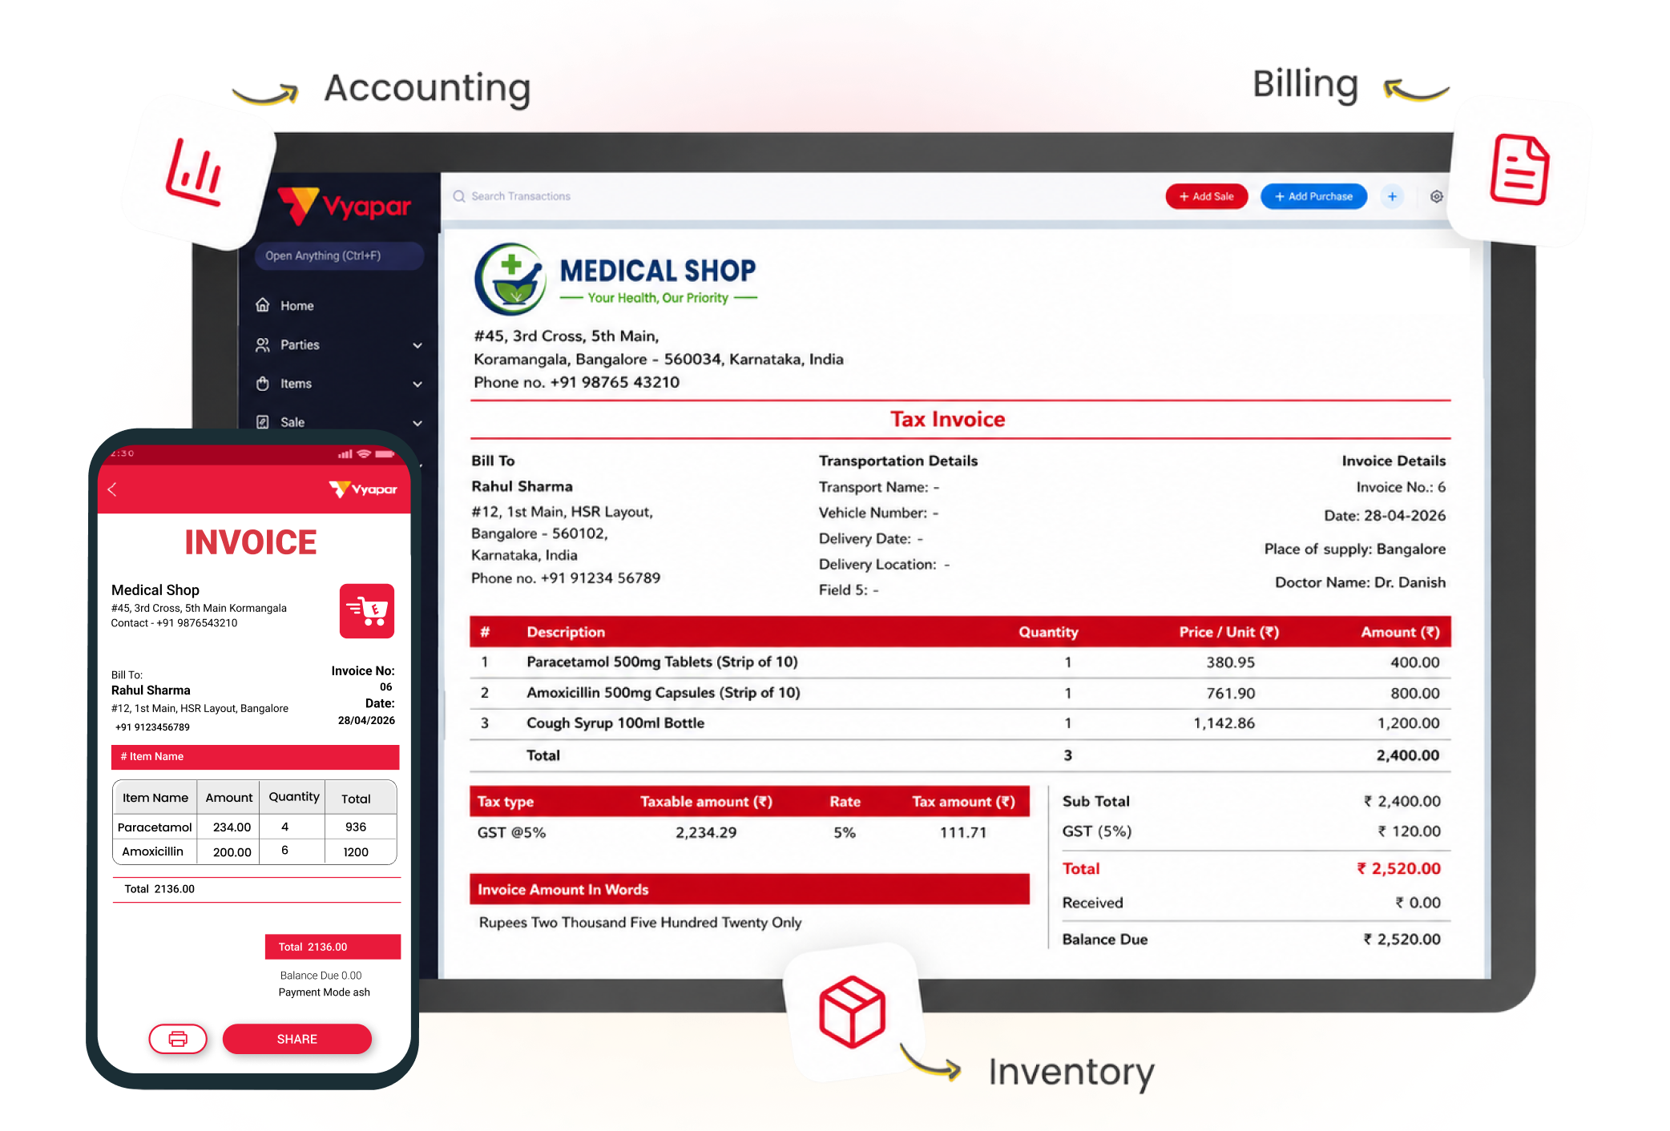
Task: Tap the Quantity header in the phone table
Action: (293, 797)
